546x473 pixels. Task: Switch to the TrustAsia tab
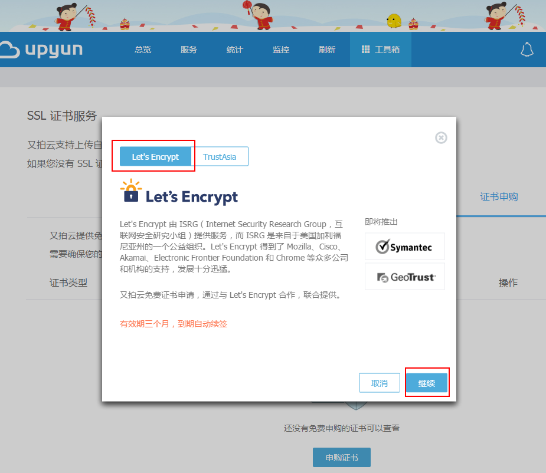[220, 157]
